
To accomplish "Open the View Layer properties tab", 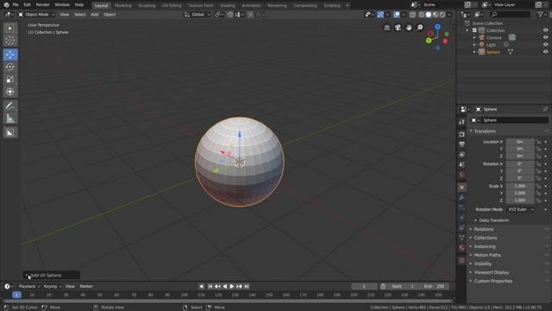I will click(x=462, y=155).
